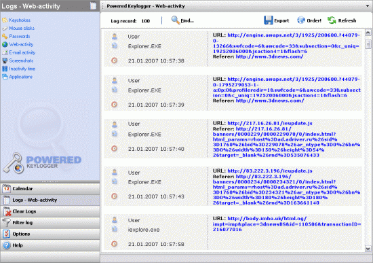This screenshot has height=263, width=373.
Task: Show Screenshots log
Action: tap(21, 60)
